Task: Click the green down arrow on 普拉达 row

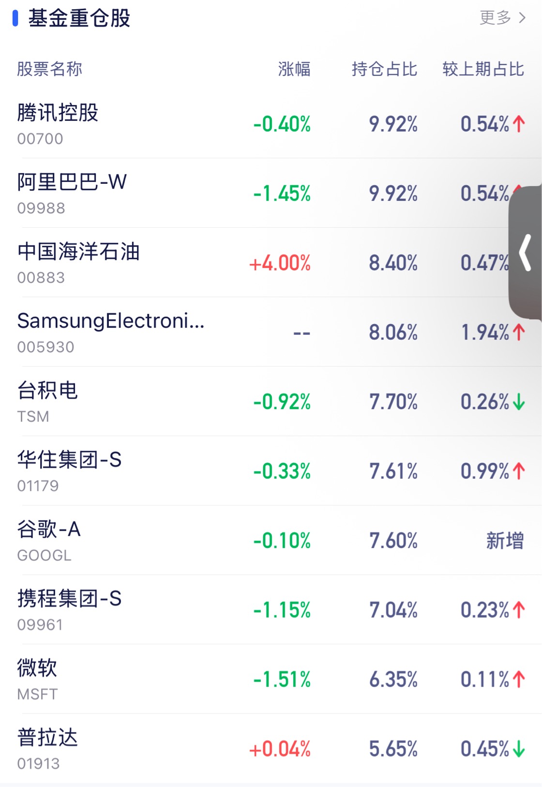Action: [x=519, y=749]
